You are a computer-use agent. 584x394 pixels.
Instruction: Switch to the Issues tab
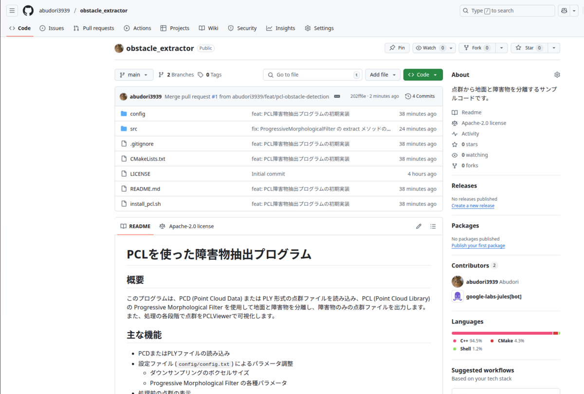tap(52, 28)
